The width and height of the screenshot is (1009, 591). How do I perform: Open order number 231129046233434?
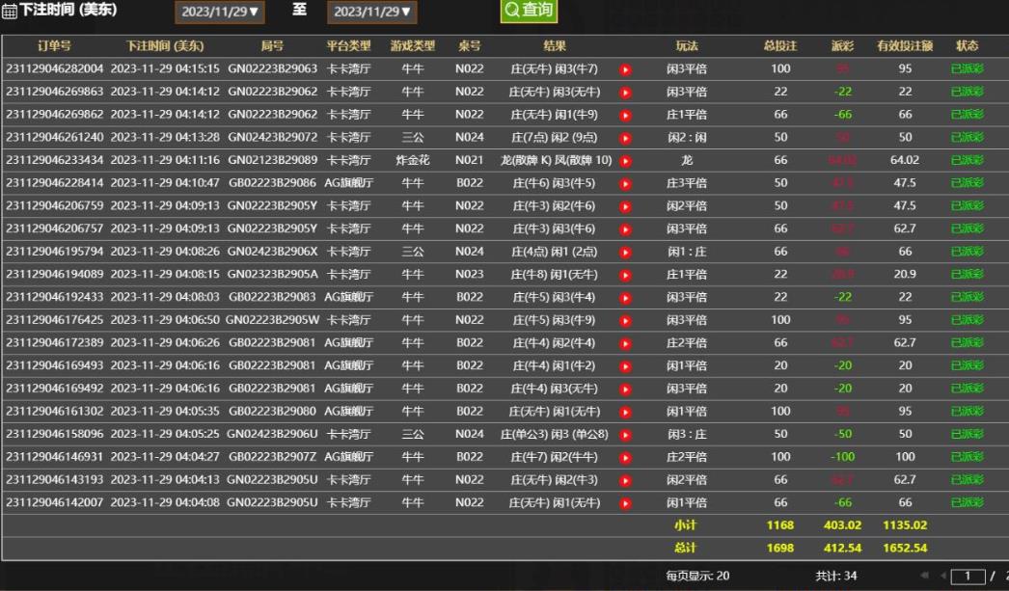click(54, 160)
